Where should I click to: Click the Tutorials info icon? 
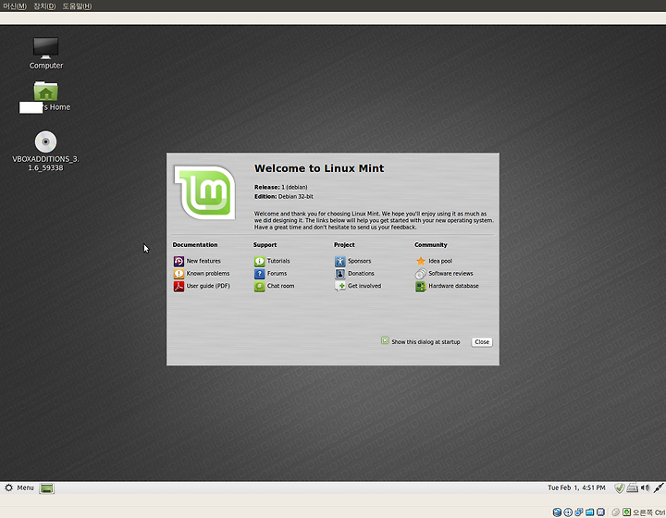pyautogui.click(x=260, y=261)
